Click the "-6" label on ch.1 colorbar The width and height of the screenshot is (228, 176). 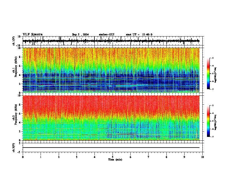pyautogui.click(x=212, y=81)
